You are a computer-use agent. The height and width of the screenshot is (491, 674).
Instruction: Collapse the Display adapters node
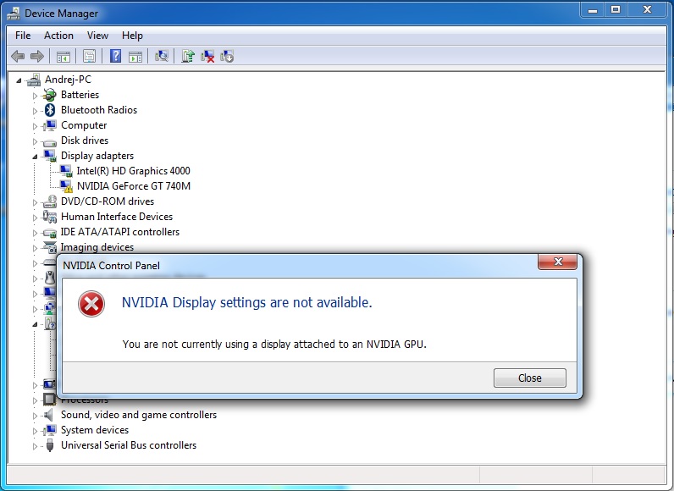[35, 157]
